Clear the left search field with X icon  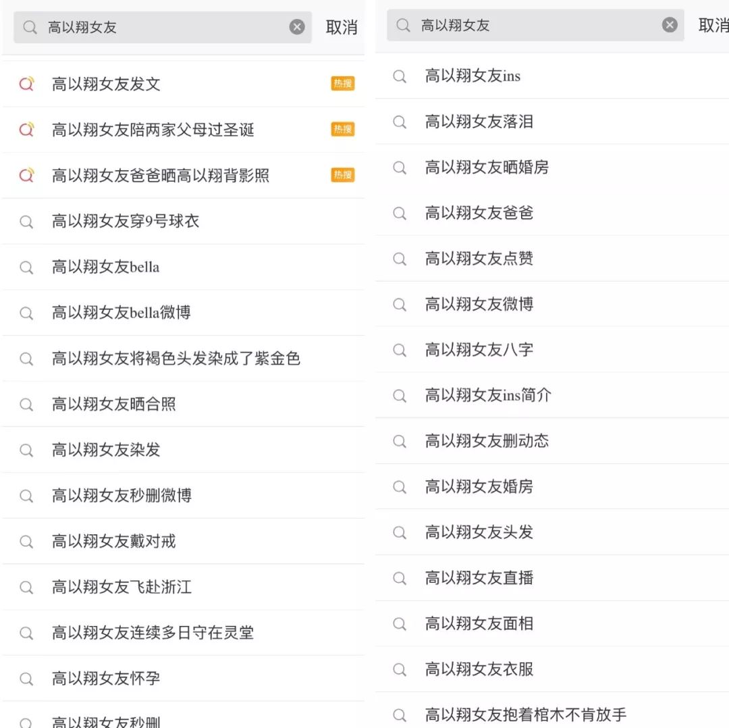pyautogui.click(x=297, y=27)
